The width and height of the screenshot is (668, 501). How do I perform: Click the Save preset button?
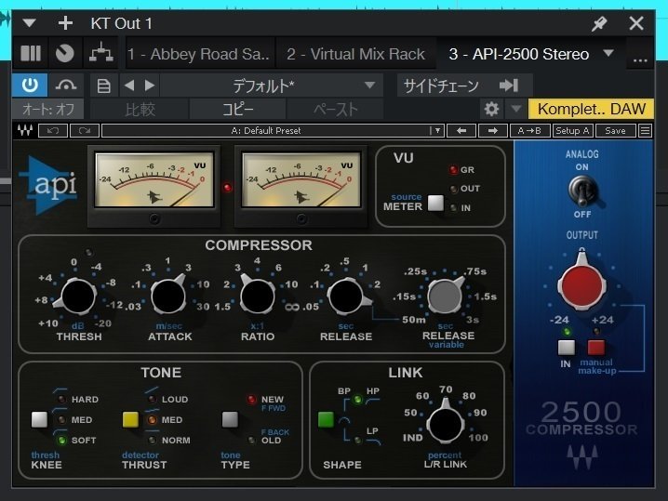615,131
